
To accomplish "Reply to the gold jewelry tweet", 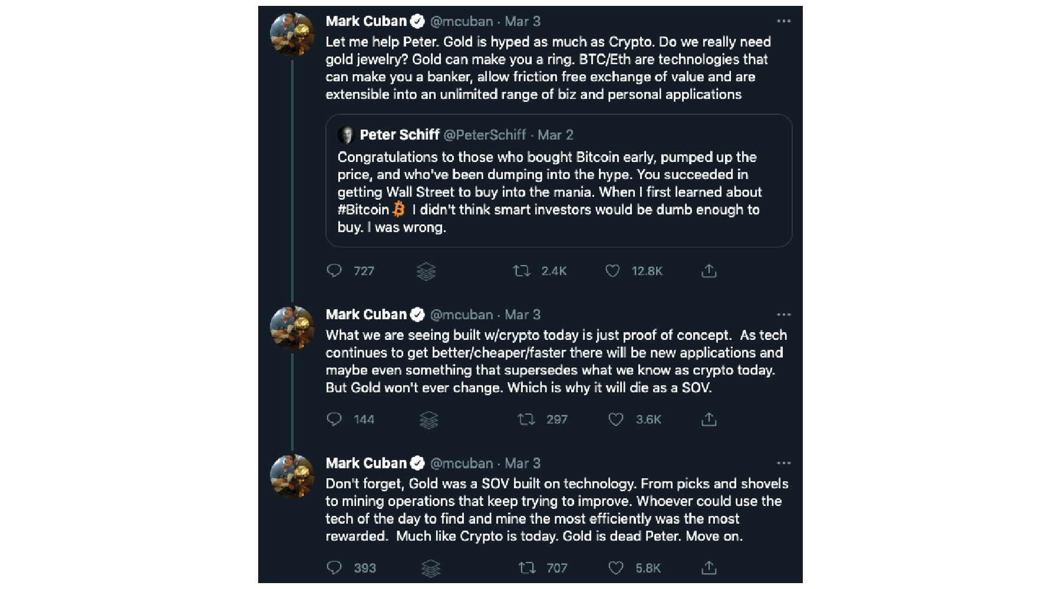I will click(334, 271).
